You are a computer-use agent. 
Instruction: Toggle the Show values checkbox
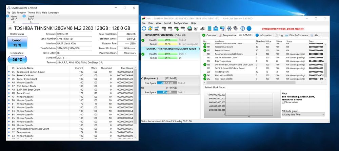pyautogui.click(x=283, y=102)
